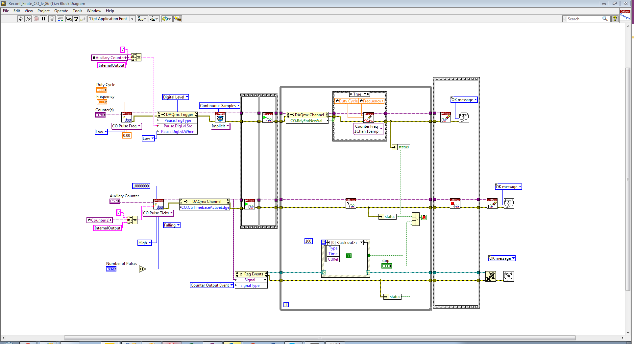Open the Tools menu
This screenshot has height=344, width=634.
pyautogui.click(x=77, y=11)
